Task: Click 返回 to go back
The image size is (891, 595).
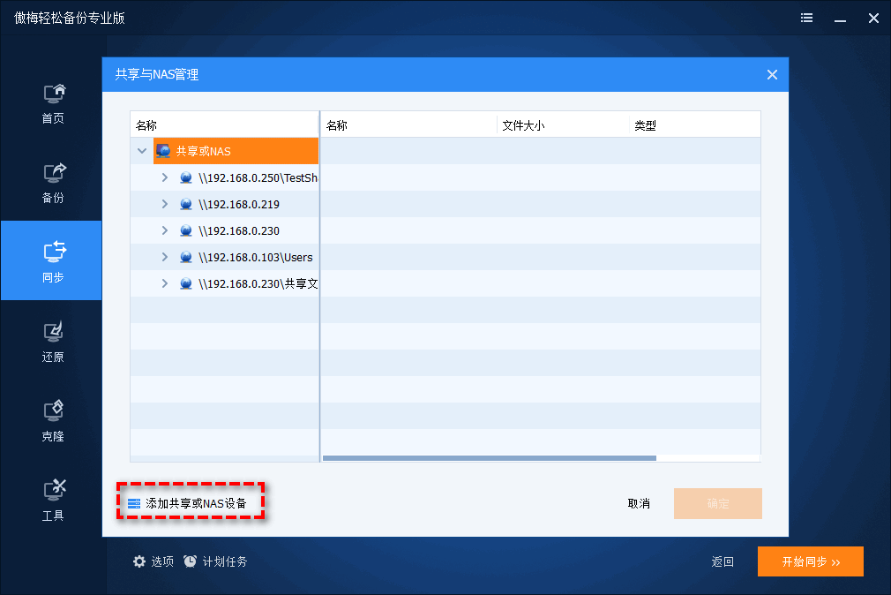Action: [x=723, y=561]
